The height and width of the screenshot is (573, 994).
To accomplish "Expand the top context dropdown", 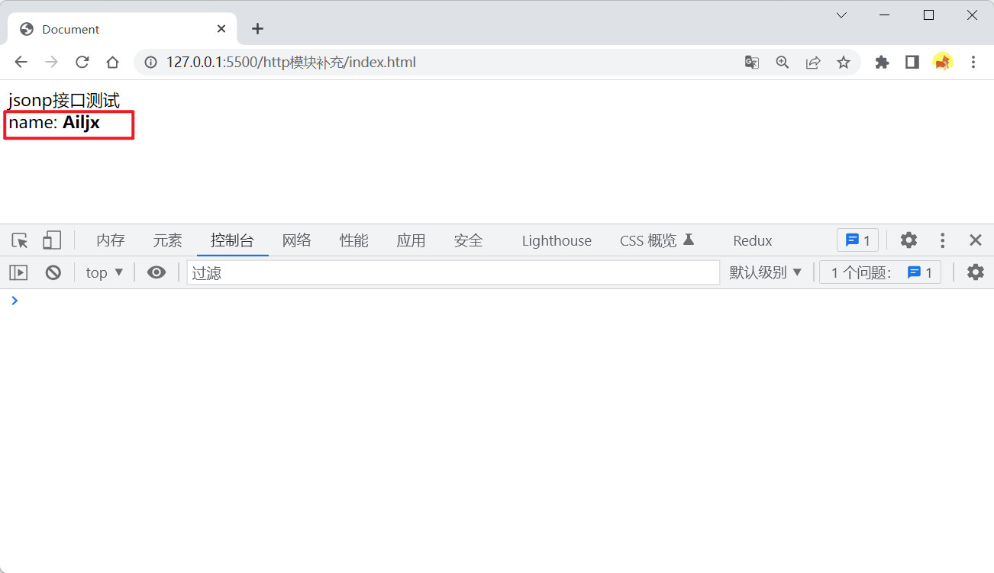I will [104, 272].
